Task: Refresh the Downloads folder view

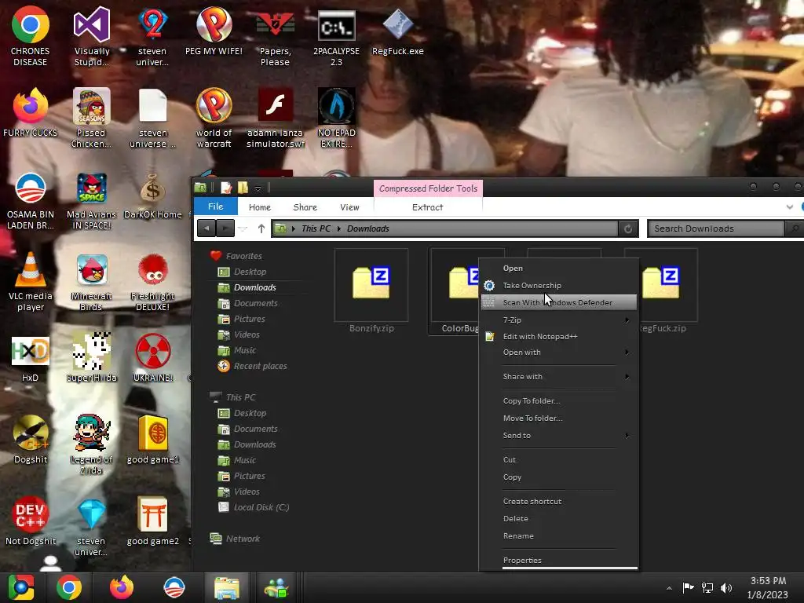Action: point(627,228)
